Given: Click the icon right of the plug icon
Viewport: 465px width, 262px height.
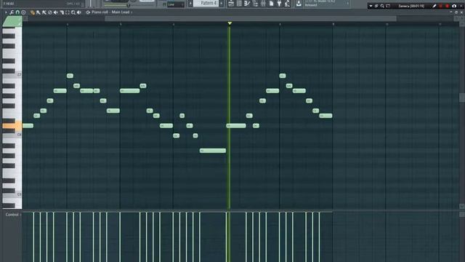Looking at the screenshot, I should click(287, 4).
